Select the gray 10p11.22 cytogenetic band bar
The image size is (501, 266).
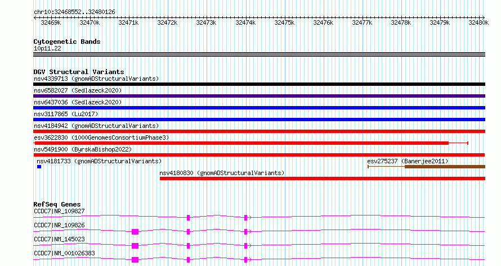click(x=259, y=54)
